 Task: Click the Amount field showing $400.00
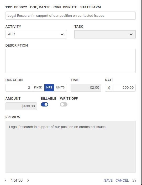[21, 106]
